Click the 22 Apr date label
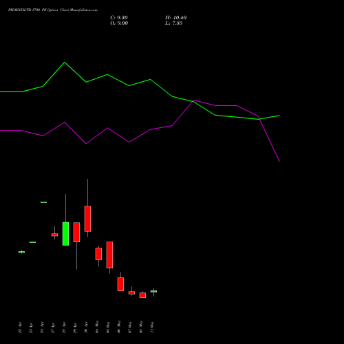Viewport: 344px width, 344px height. [20, 327]
